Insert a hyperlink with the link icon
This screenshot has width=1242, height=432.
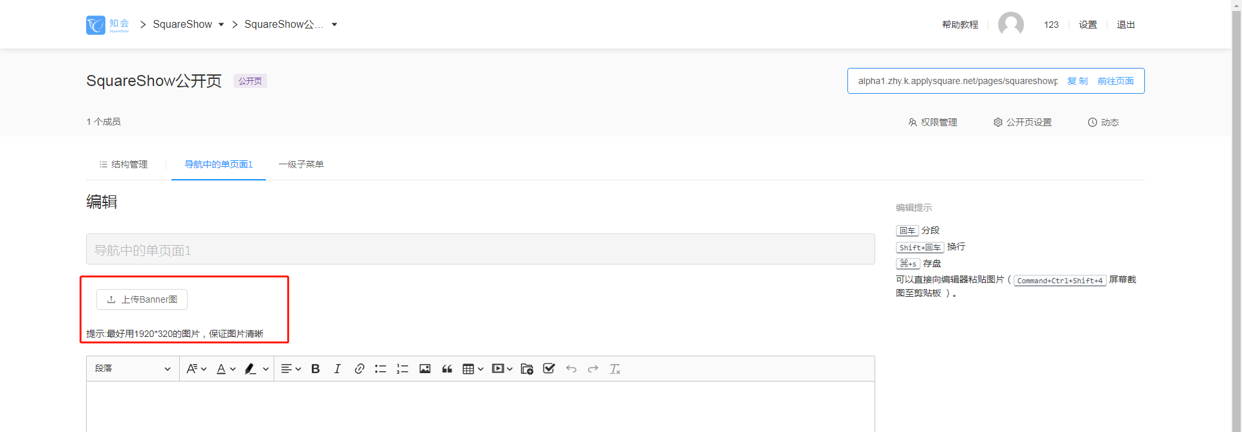pos(359,369)
